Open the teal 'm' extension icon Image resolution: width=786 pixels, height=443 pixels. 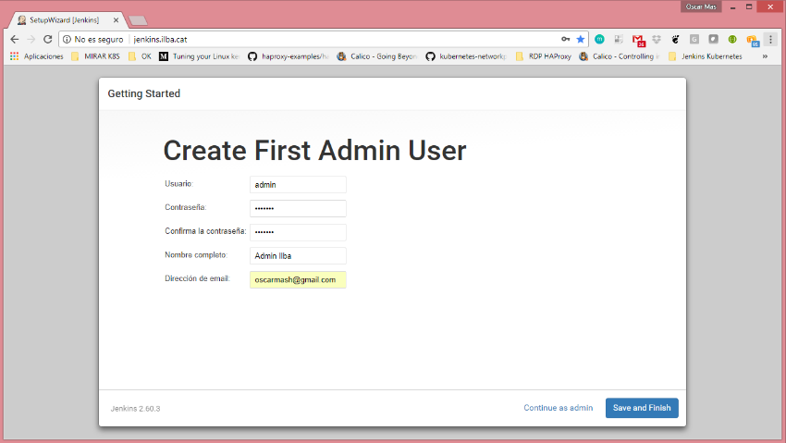point(599,39)
